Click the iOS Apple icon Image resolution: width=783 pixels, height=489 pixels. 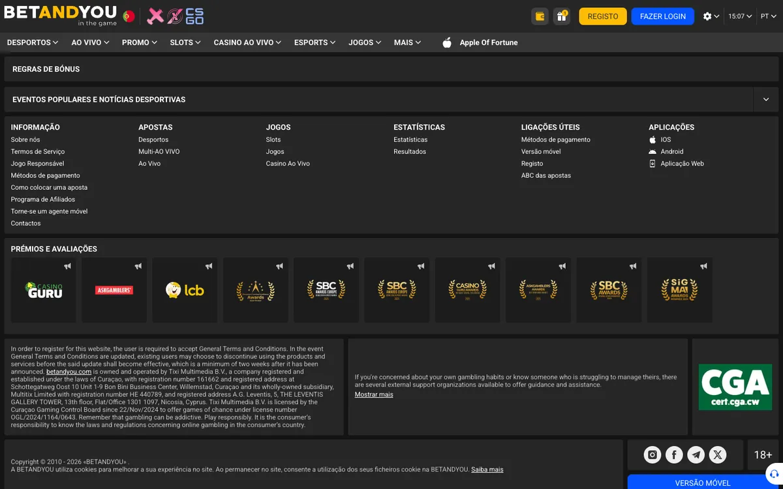(652, 140)
